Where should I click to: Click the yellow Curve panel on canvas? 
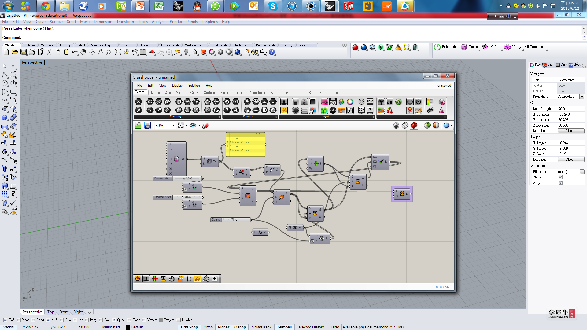coord(246,145)
